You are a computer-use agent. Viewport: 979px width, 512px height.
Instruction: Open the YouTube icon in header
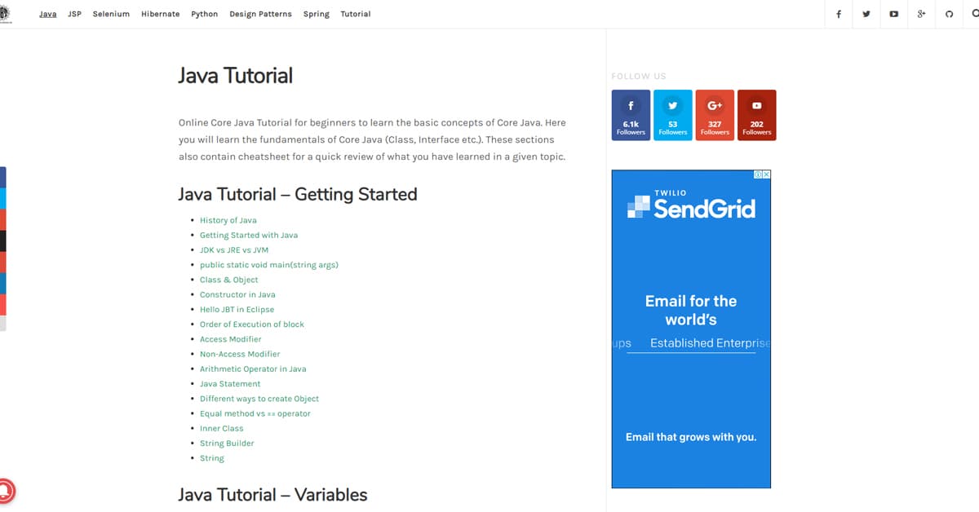894,14
